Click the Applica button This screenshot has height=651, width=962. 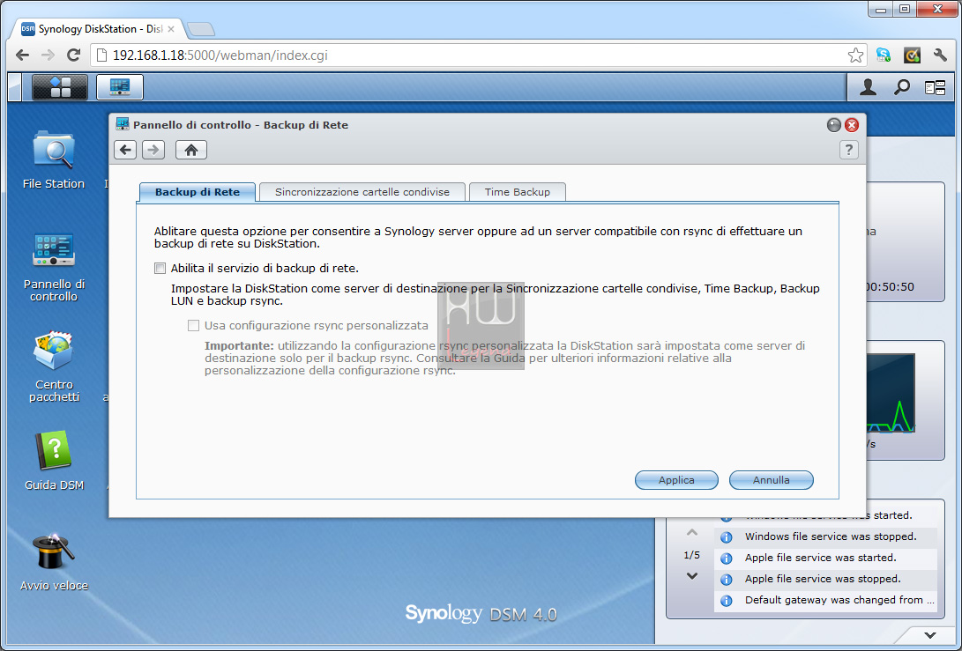[676, 480]
